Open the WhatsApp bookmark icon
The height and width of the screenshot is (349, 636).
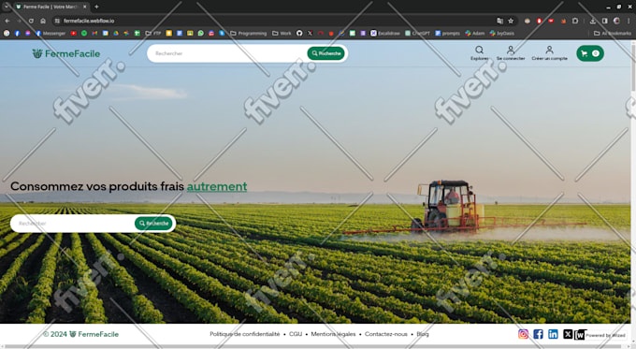click(201, 34)
